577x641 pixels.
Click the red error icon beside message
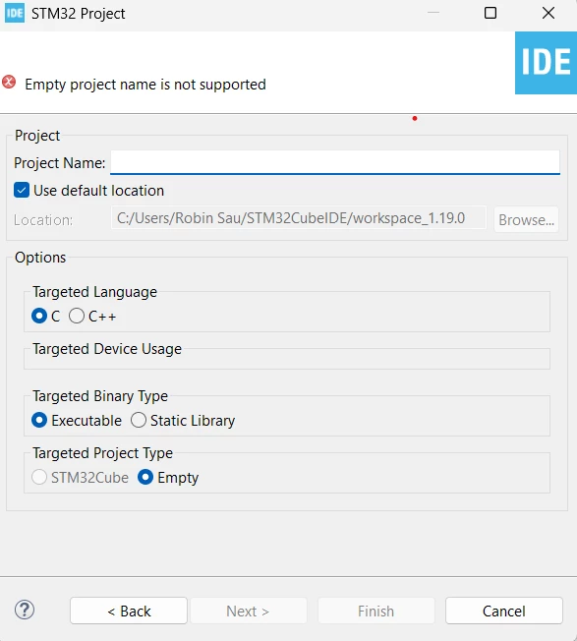(x=9, y=83)
